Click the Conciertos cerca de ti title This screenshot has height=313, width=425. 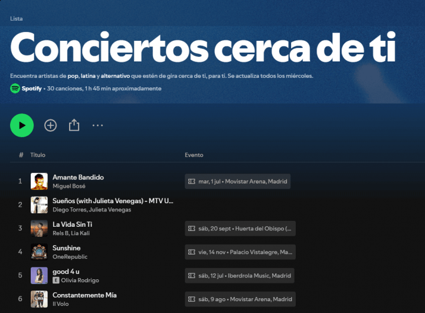point(203,47)
